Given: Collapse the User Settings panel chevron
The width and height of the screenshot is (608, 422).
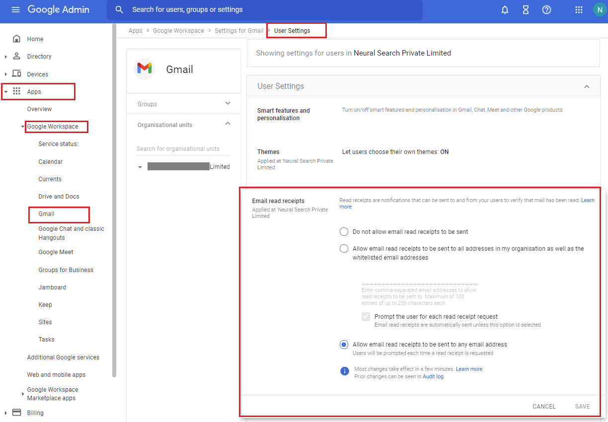Looking at the screenshot, I should pyautogui.click(x=587, y=86).
